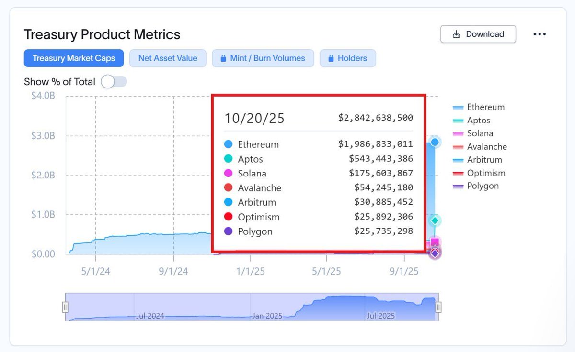Click the lock icon on Holders
Viewport: 575px width, 352px height.
[x=331, y=58]
